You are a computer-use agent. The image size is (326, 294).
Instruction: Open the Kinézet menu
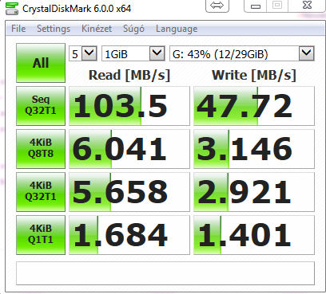[x=97, y=29]
